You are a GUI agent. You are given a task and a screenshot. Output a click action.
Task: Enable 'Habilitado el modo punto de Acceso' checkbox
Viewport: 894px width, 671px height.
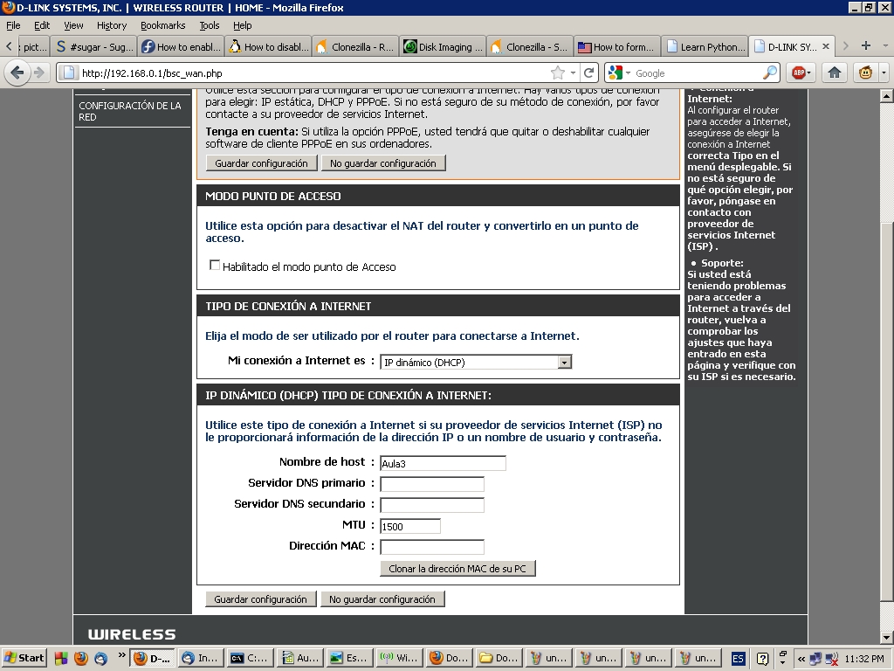215,265
